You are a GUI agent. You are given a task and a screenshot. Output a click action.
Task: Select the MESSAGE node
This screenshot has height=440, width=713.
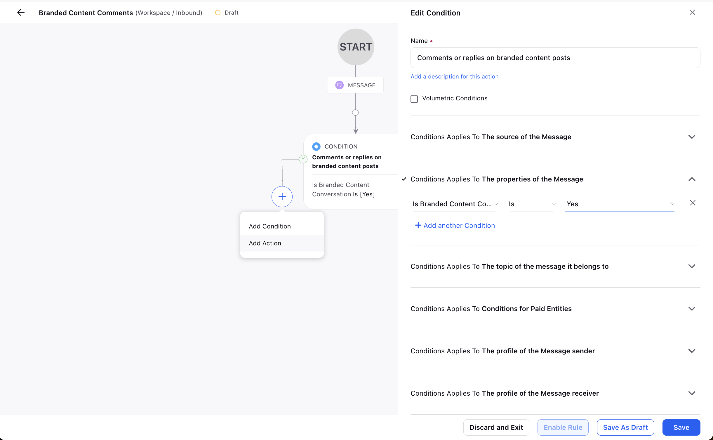click(355, 85)
